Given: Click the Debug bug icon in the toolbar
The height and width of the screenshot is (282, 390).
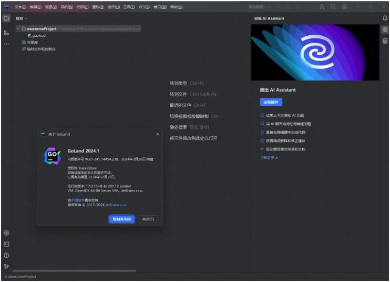Looking at the screenshot, I should [x=288, y=7].
